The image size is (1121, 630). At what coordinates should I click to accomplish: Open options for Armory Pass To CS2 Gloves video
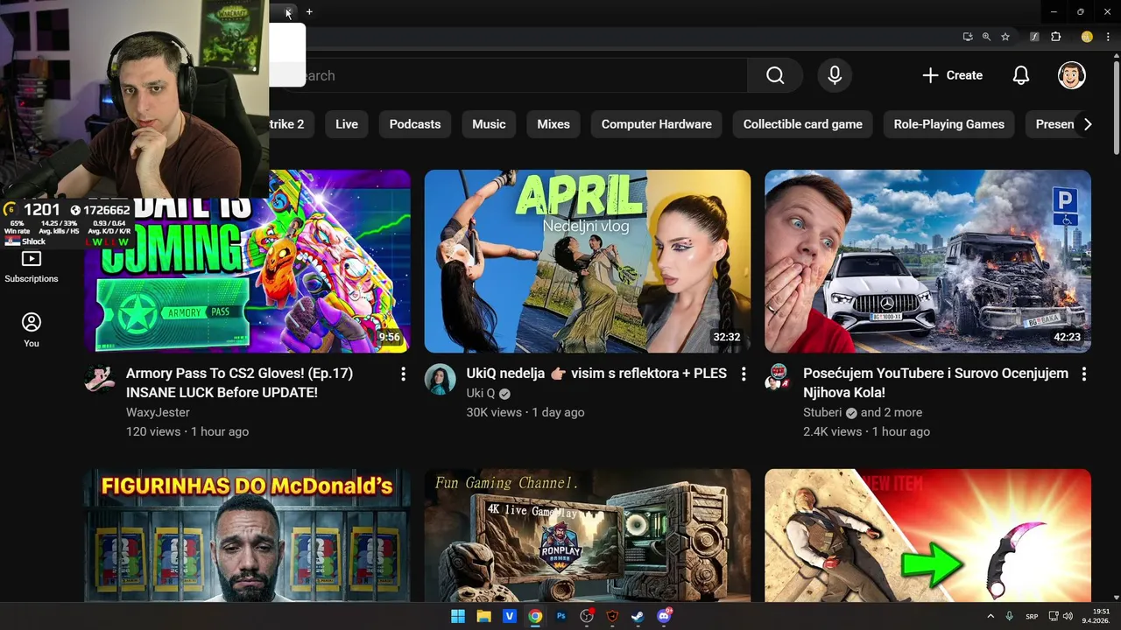click(x=403, y=374)
